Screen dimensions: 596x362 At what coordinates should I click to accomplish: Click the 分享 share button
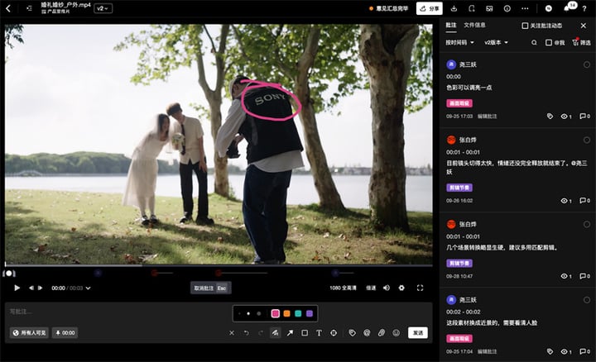(x=429, y=8)
